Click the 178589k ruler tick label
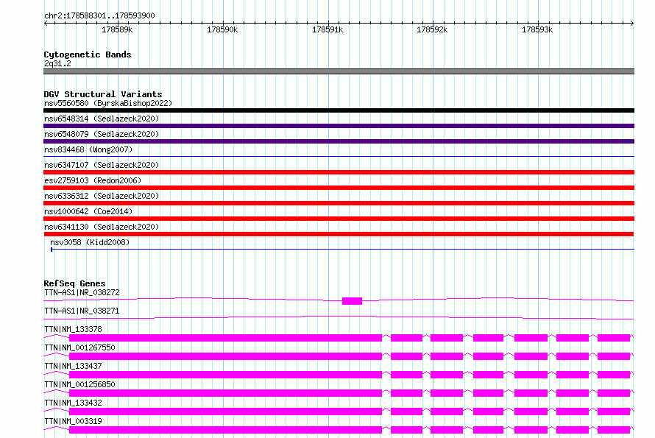This screenshot has height=438, width=655. coord(117,29)
